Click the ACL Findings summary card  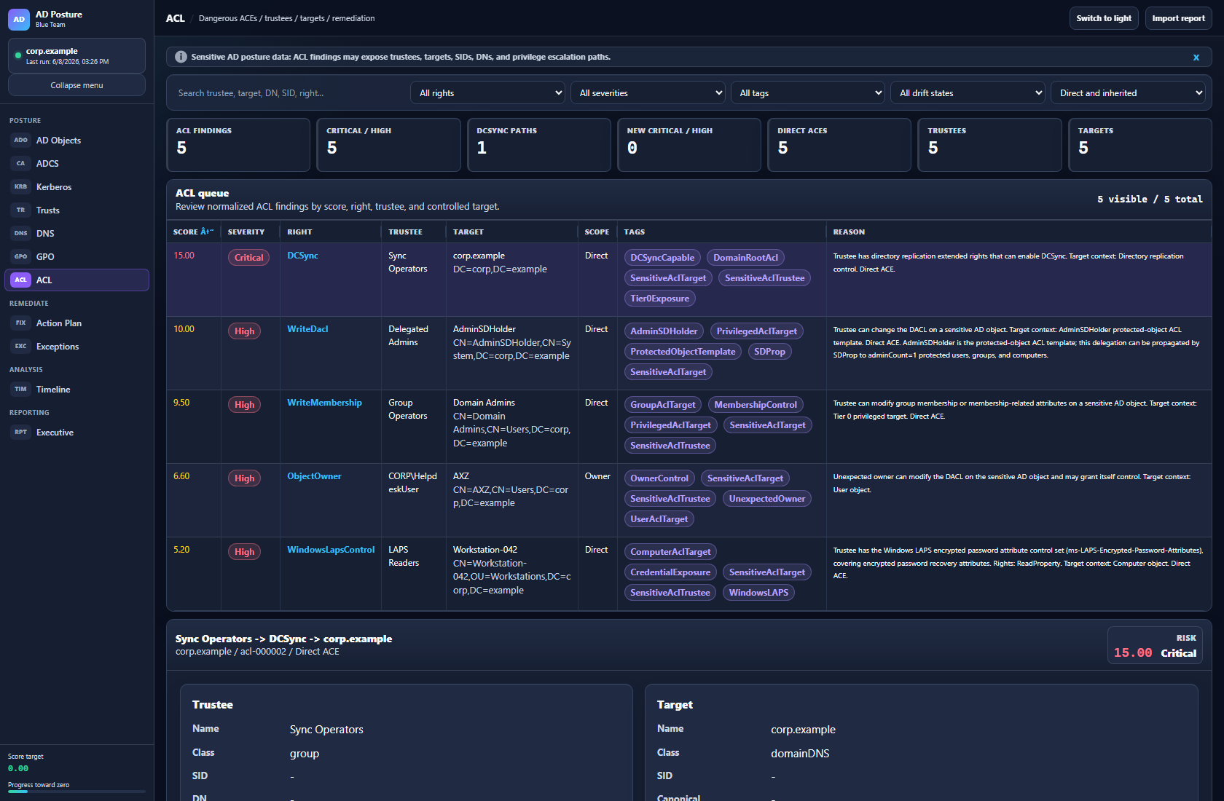(x=238, y=145)
